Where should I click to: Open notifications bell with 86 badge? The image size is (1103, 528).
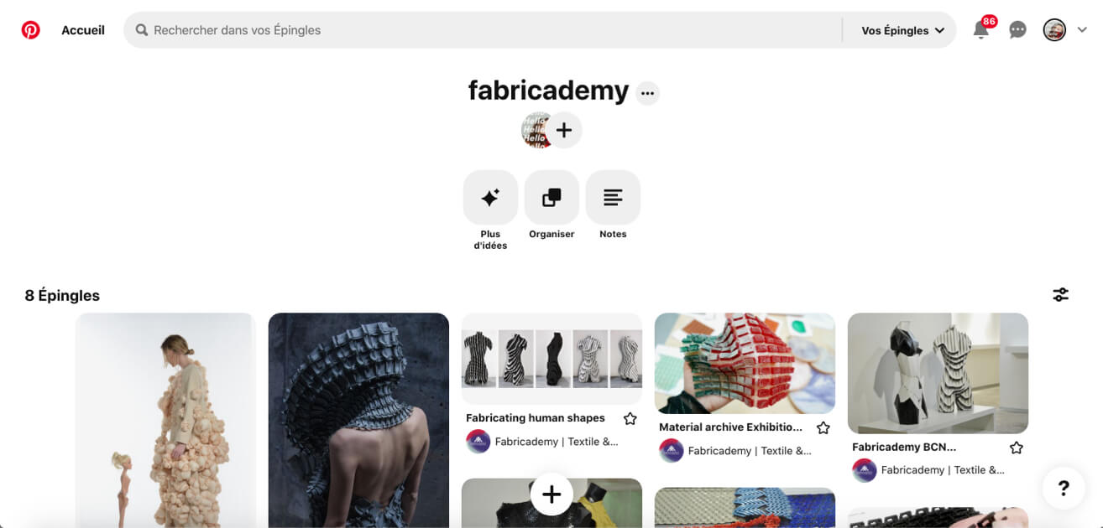tap(981, 29)
